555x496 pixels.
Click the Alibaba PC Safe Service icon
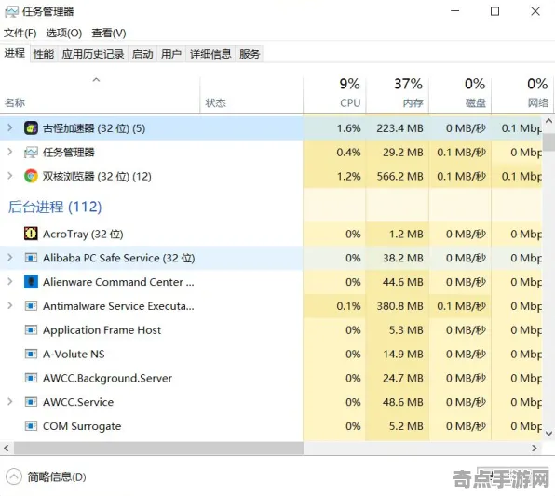31,258
